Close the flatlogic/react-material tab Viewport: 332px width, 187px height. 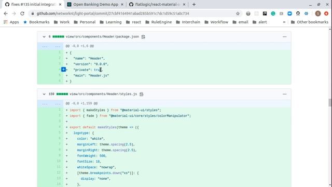(184, 5)
